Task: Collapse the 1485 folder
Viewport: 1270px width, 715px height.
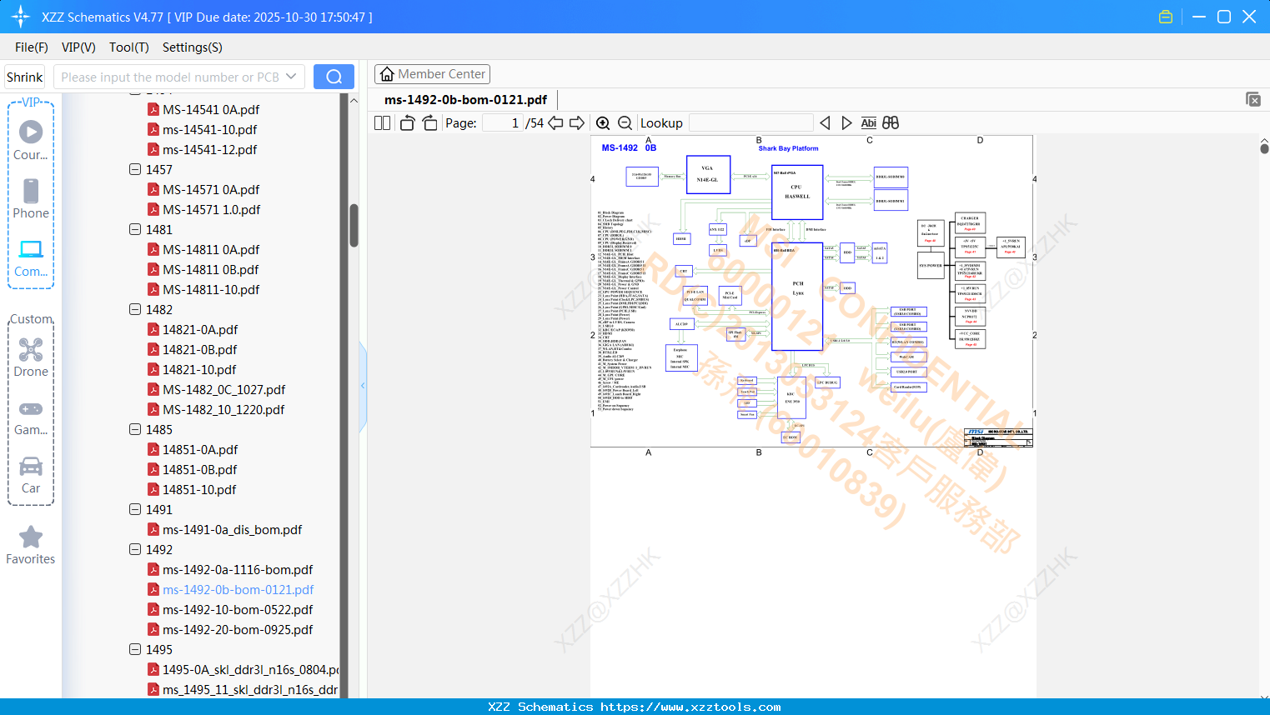Action: [x=135, y=429]
